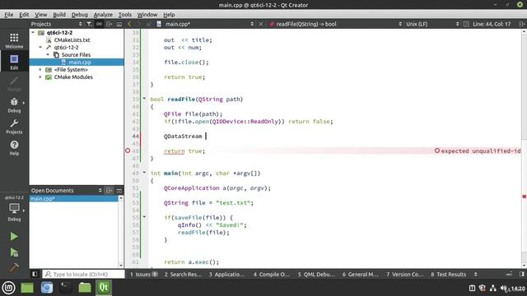
Task: Open the Projects mode
Action: [x=14, y=127]
